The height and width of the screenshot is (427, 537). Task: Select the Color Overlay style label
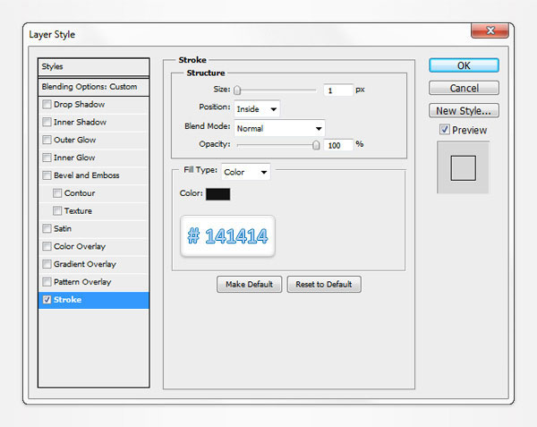click(80, 246)
